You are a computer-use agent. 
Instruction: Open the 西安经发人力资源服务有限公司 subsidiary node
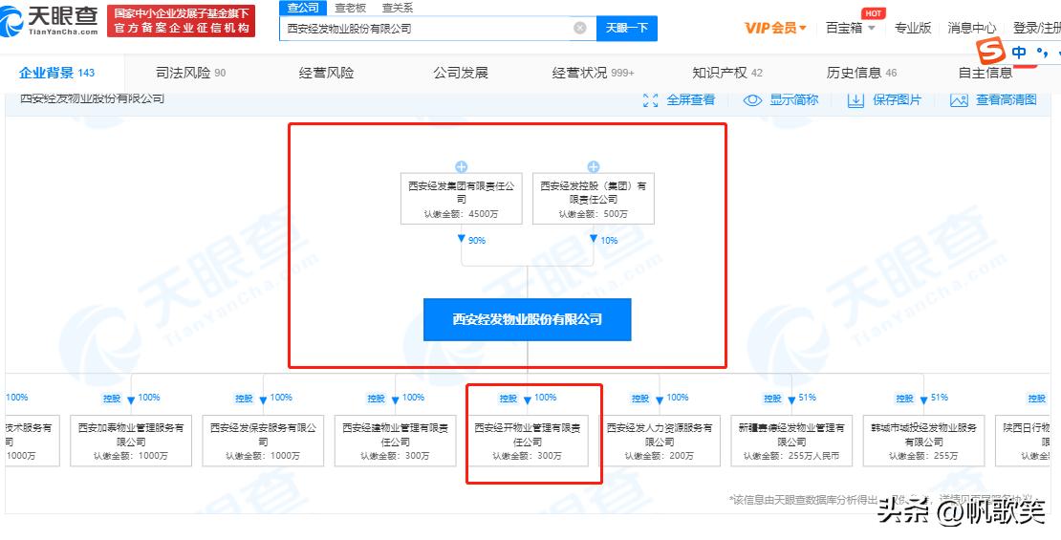[660, 441]
